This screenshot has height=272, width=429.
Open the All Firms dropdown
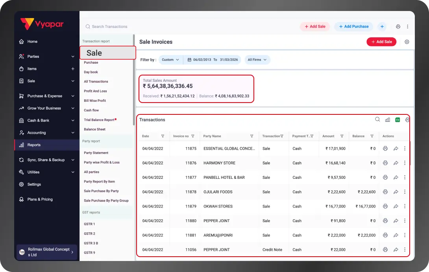(x=257, y=60)
